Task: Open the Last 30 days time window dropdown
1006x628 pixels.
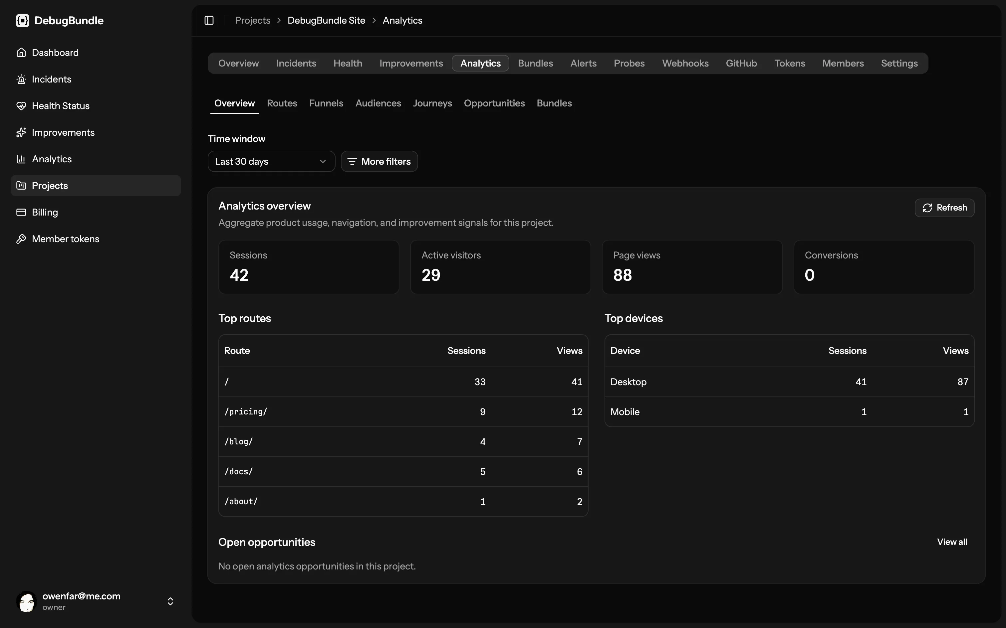Action: pyautogui.click(x=271, y=162)
